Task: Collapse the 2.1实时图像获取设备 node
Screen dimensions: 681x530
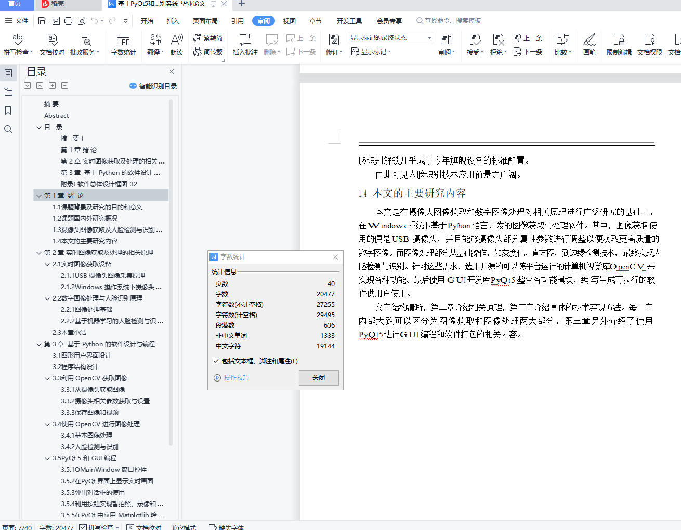Action: point(47,264)
